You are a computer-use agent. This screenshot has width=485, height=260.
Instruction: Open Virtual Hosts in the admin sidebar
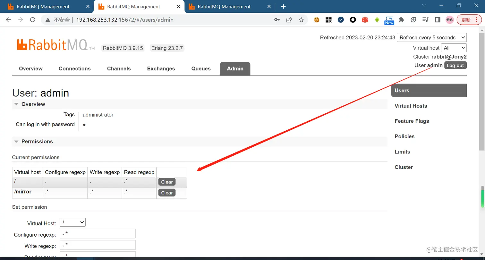pos(411,106)
